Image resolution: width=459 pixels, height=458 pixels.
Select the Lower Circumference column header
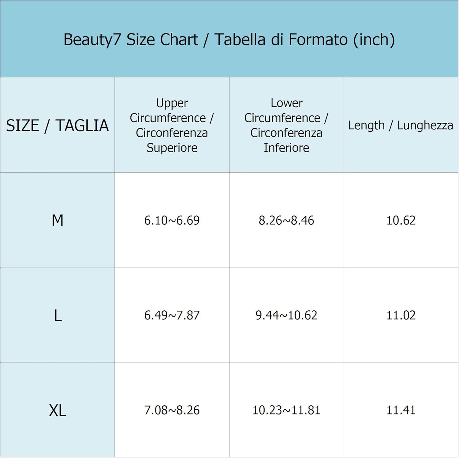click(x=286, y=125)
